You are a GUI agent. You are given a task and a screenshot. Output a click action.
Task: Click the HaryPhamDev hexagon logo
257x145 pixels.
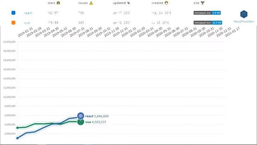click(x=244, y=14)
